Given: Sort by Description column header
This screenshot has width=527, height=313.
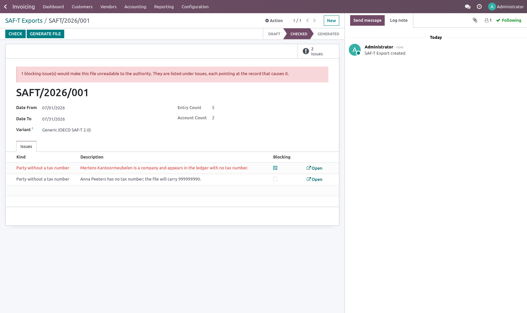Looking at the screenshot, I should pyautogui.click(x=92, y=157).
